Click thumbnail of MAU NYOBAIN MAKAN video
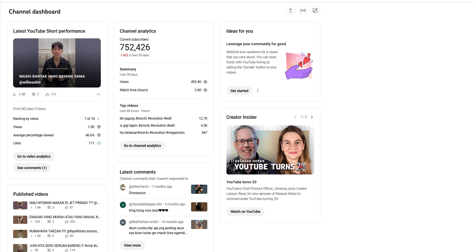This screenshot has width=473, height=252. pos(20,205)
